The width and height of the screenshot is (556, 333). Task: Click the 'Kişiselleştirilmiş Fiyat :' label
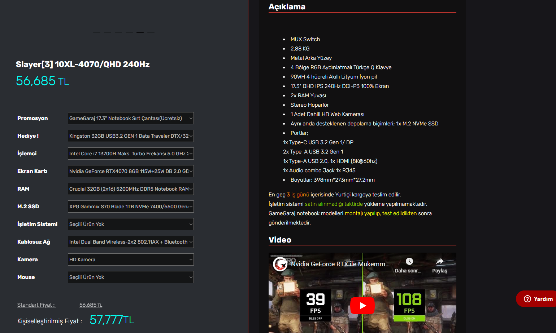pyautogui.click(x=50, y=321)
